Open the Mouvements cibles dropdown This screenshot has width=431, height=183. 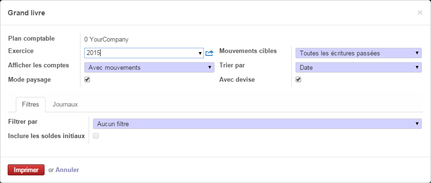[x=358, y=53]
